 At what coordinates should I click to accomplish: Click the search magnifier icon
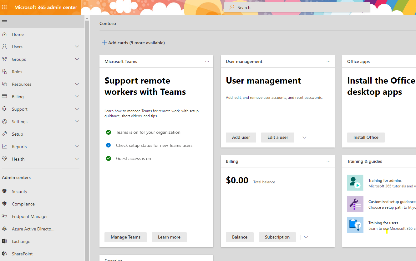[x=231, y=7]
